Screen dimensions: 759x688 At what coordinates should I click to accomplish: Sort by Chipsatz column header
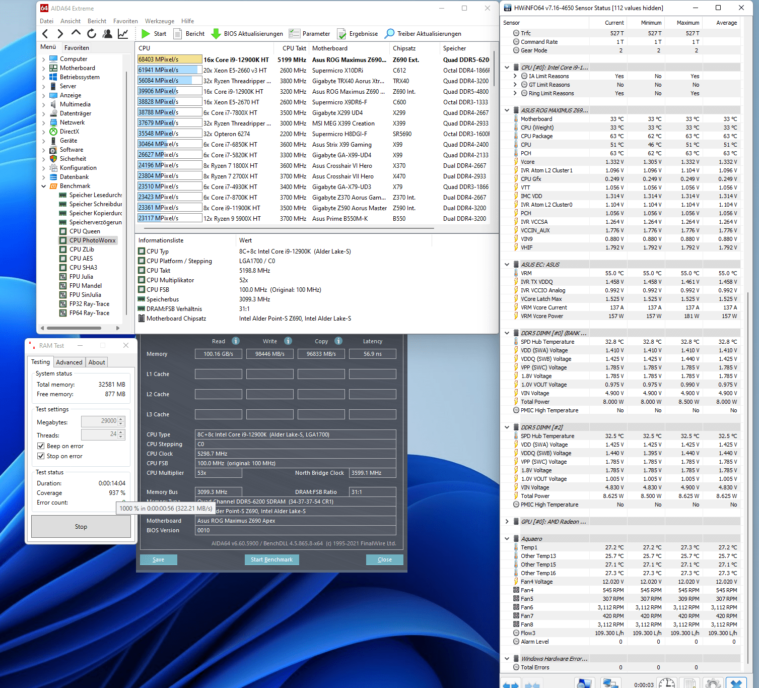[404, 48]
